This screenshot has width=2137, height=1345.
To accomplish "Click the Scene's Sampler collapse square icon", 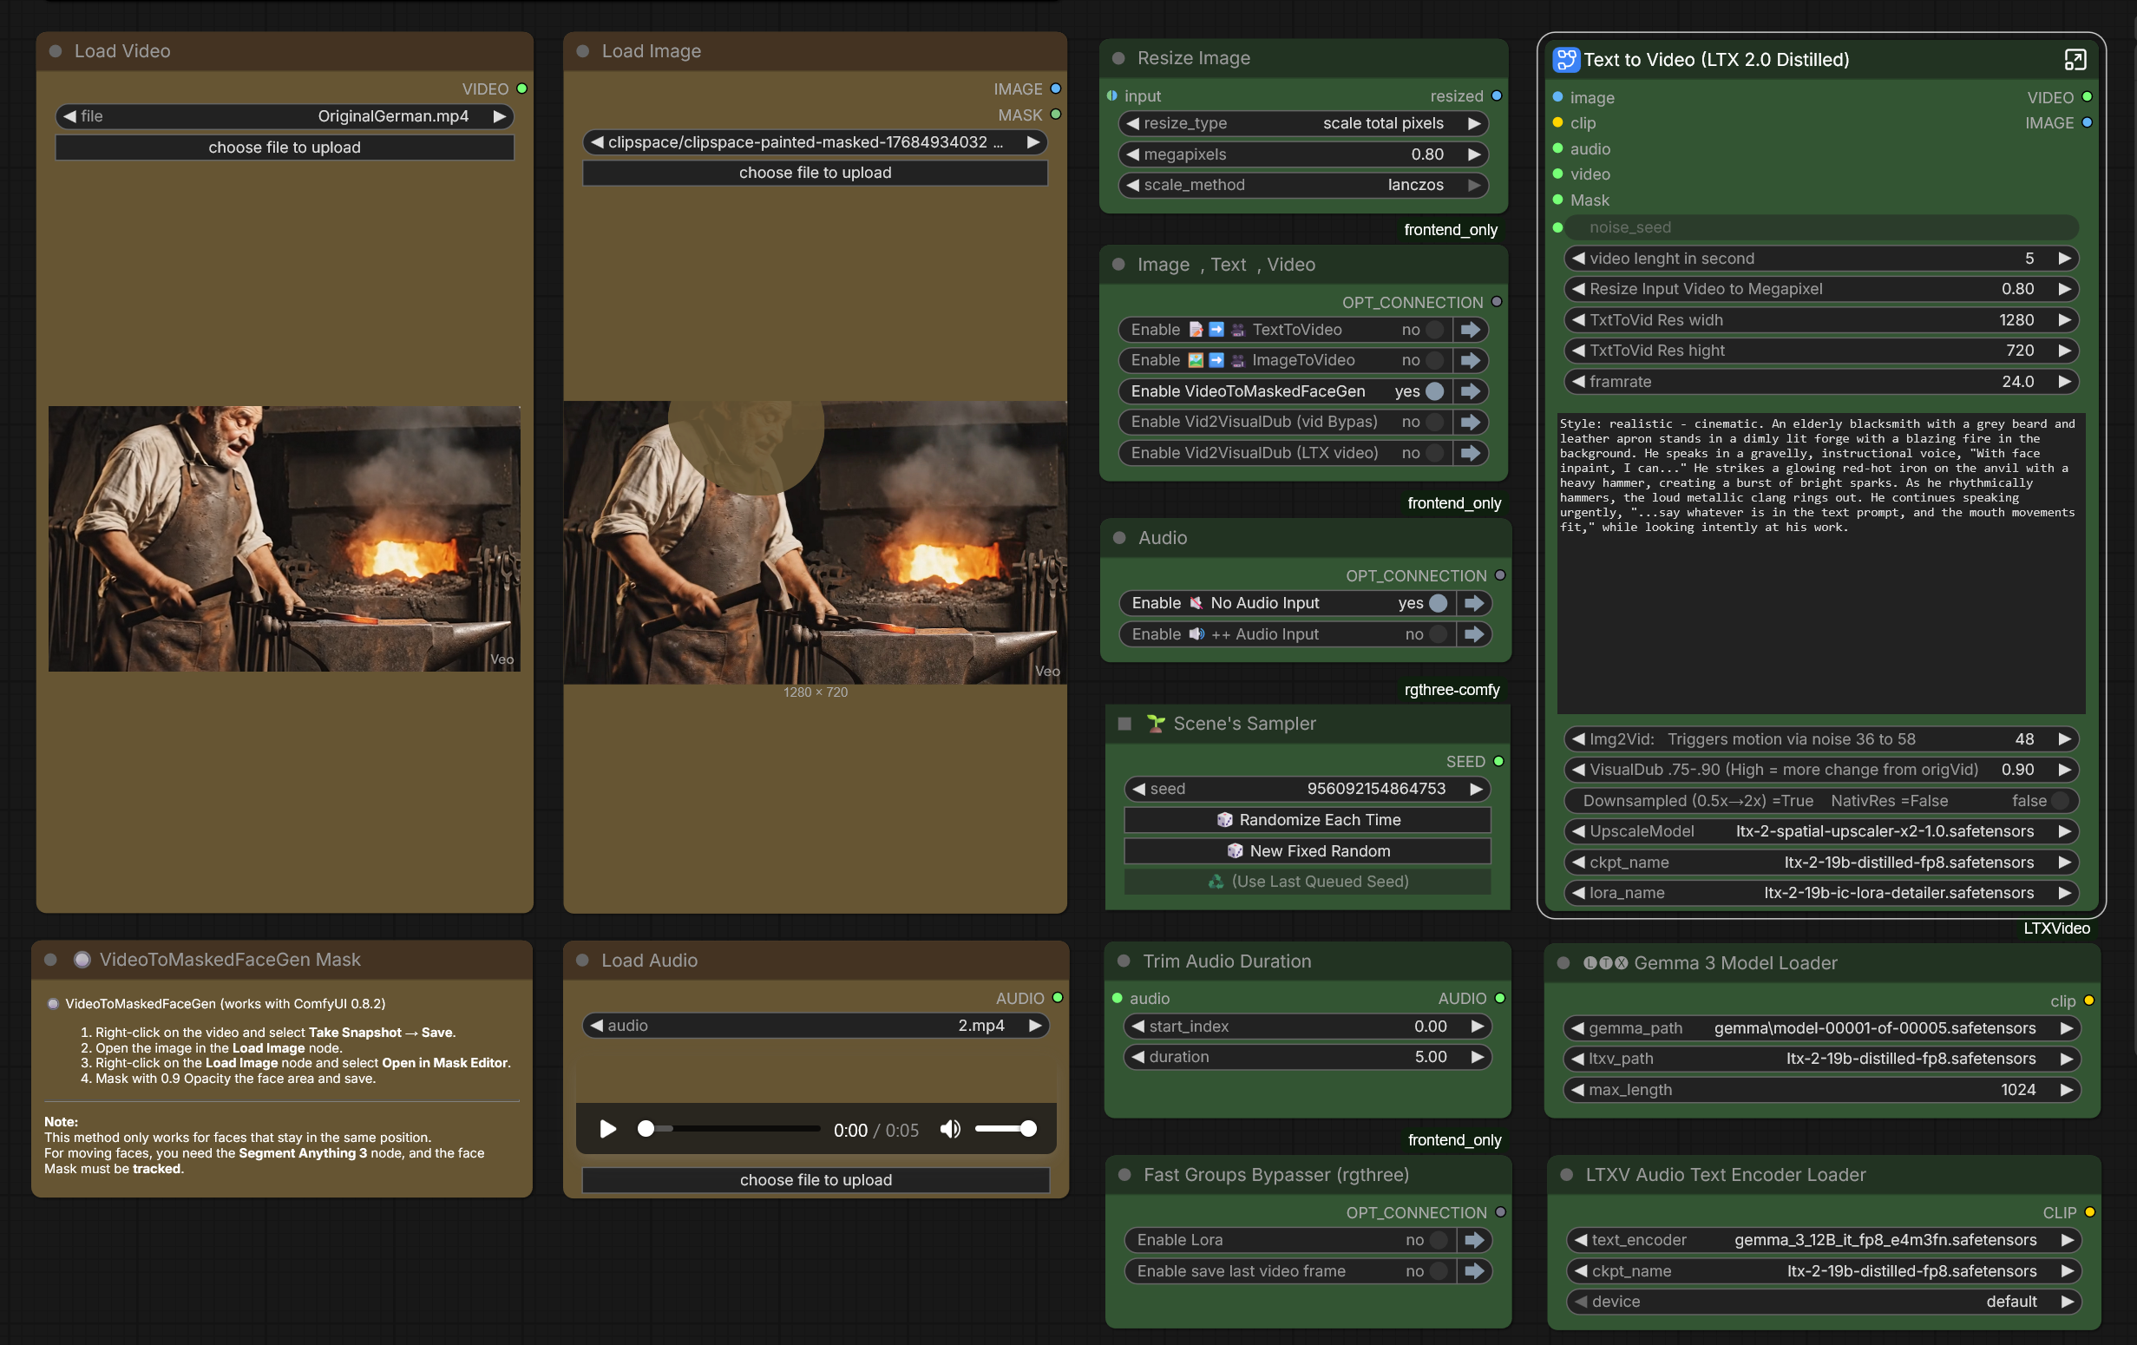I will coord(1124,724).
